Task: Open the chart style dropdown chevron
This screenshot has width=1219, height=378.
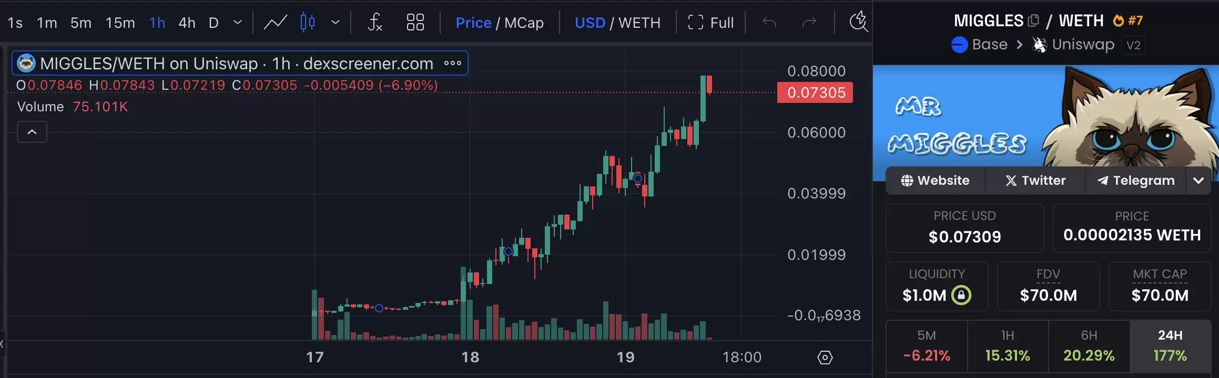Action: point(336,23)
